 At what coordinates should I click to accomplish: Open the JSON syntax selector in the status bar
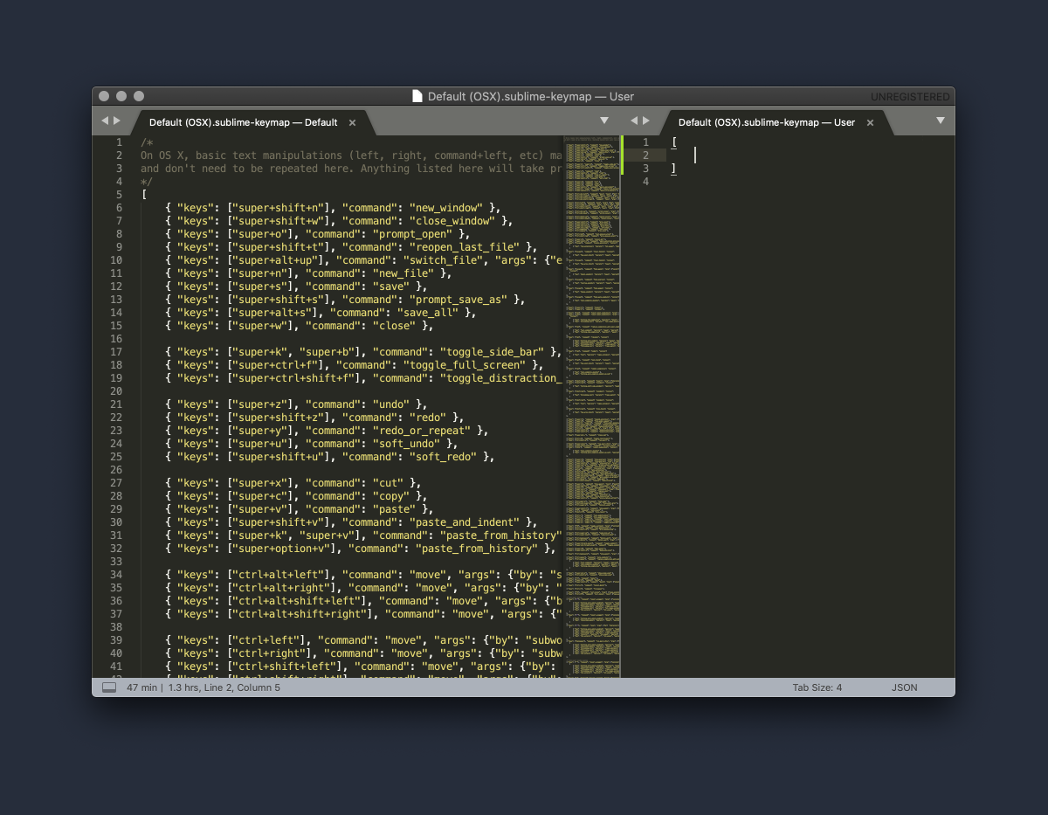pyautogui.click(x=904, y=687)
